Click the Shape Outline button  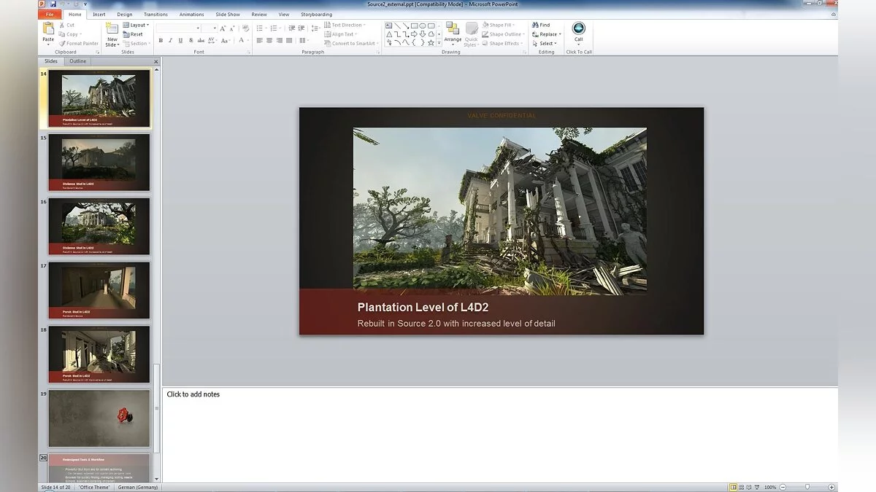pyautogui.click(x=502, y=34)
